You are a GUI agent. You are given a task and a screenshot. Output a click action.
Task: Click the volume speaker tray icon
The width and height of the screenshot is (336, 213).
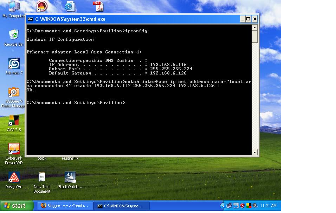pyautogui.click(x=255, y=206)
